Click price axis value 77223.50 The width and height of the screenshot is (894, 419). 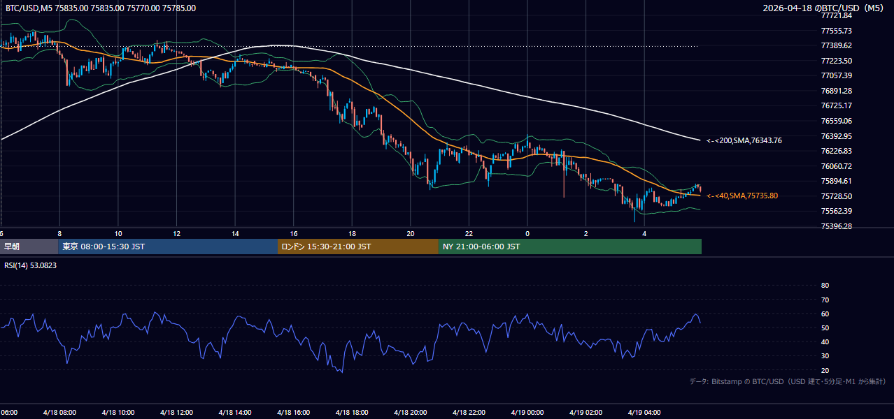click(x=837, y=61)
